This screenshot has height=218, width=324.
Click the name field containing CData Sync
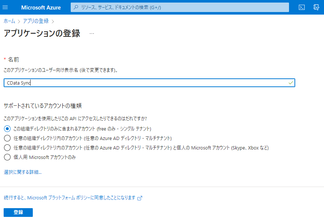[149, 83]
